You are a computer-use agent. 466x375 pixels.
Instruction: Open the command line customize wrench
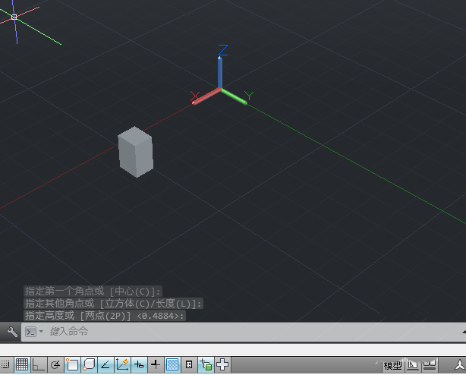12,332
